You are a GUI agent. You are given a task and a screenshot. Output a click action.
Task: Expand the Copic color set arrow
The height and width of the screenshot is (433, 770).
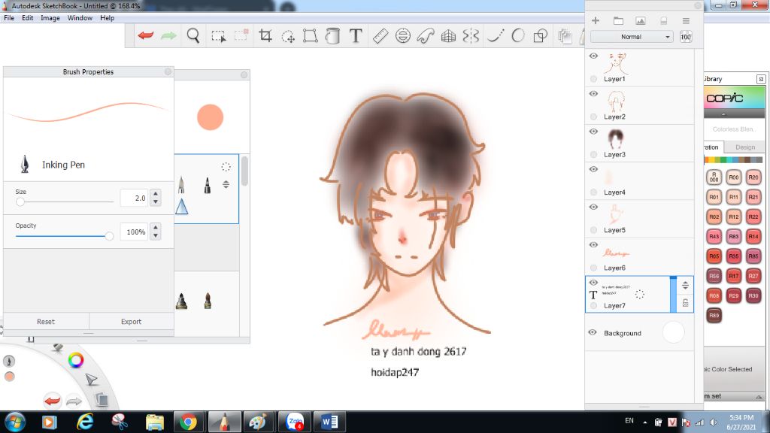tap(759, 396)
